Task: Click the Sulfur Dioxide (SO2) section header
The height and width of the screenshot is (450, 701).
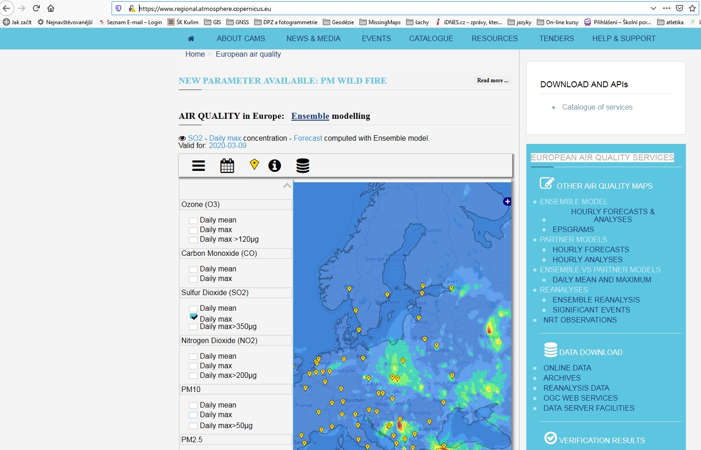Action: [235, 293]
